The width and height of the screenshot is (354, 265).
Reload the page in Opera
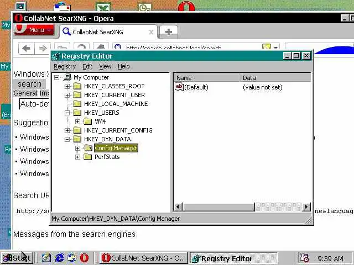(x=81, y=46)
